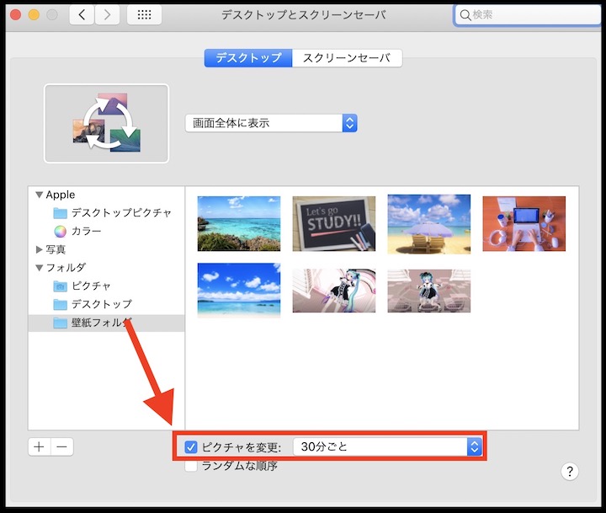Click the search field in the title bar
The image size is (606, 513).
point(528,15)
